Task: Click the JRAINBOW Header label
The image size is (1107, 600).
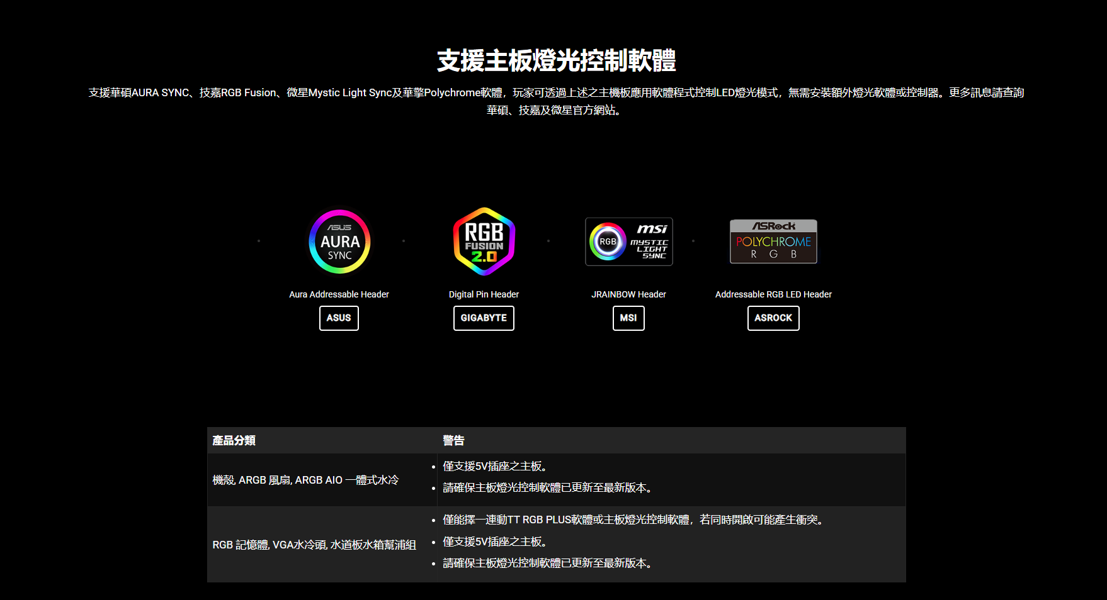Action: tap(628, 294)
